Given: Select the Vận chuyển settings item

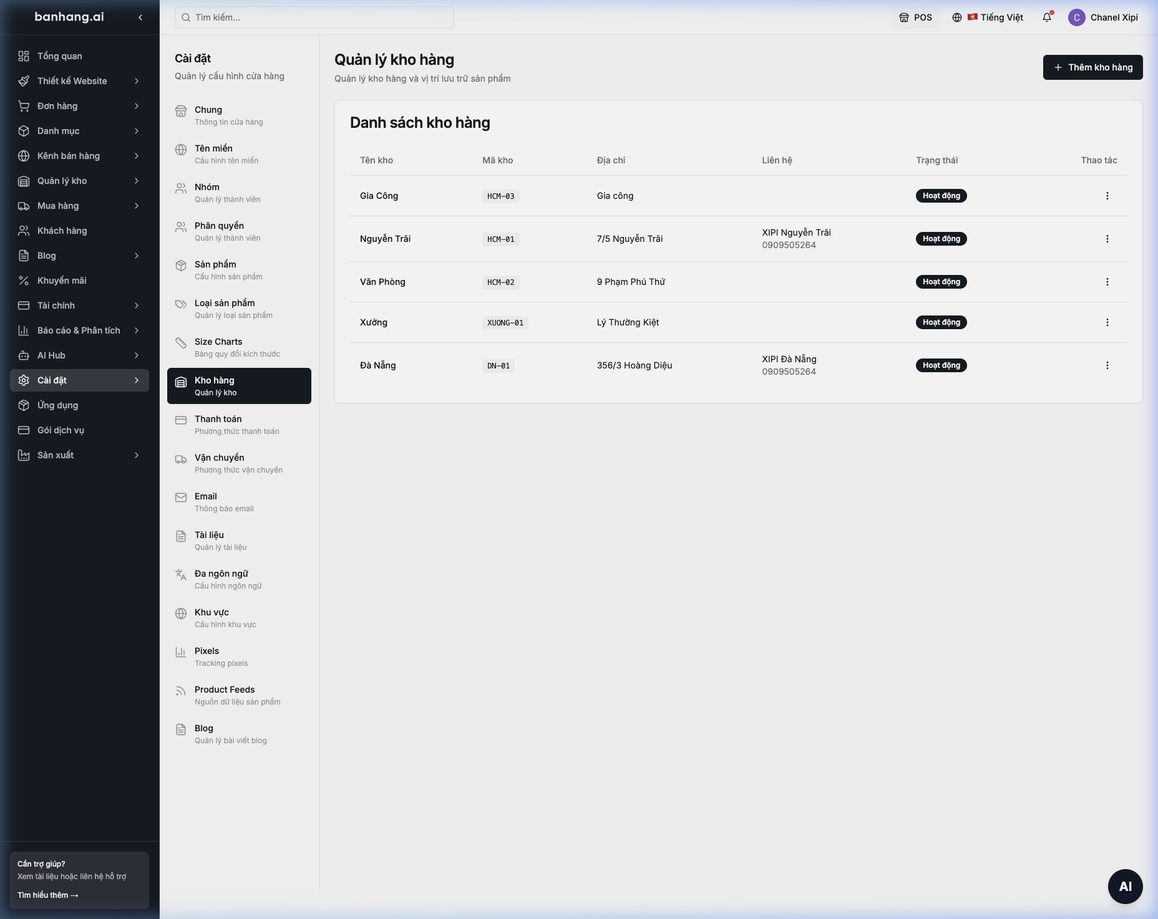Looking at the screenshot, I should [239, 463].
